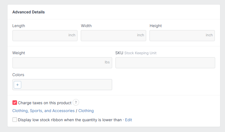Image resolution: width=225 pixels, height=132 pixels.
Task: Focus the Width input field
Action: 108,35
